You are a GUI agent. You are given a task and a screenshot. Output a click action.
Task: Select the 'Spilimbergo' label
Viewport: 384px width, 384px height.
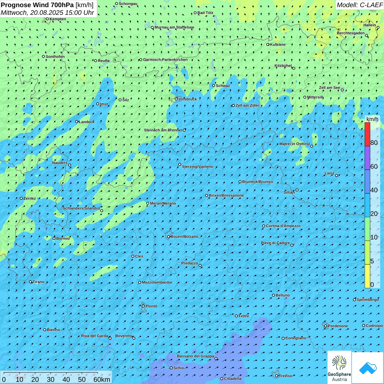coord(368,300)
